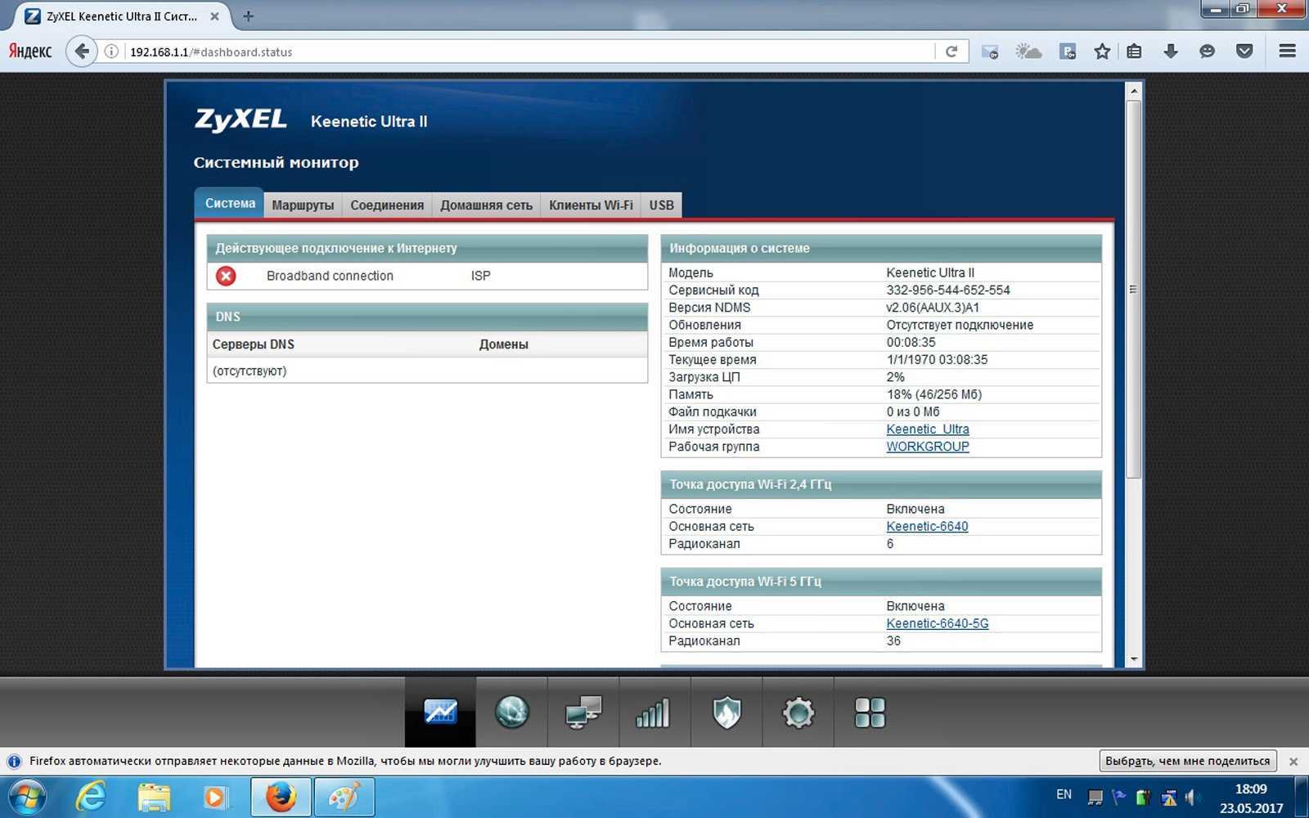The image size is (1309, 818).
Task: Open the Windows Start button
Action: (x=26, y=797)
